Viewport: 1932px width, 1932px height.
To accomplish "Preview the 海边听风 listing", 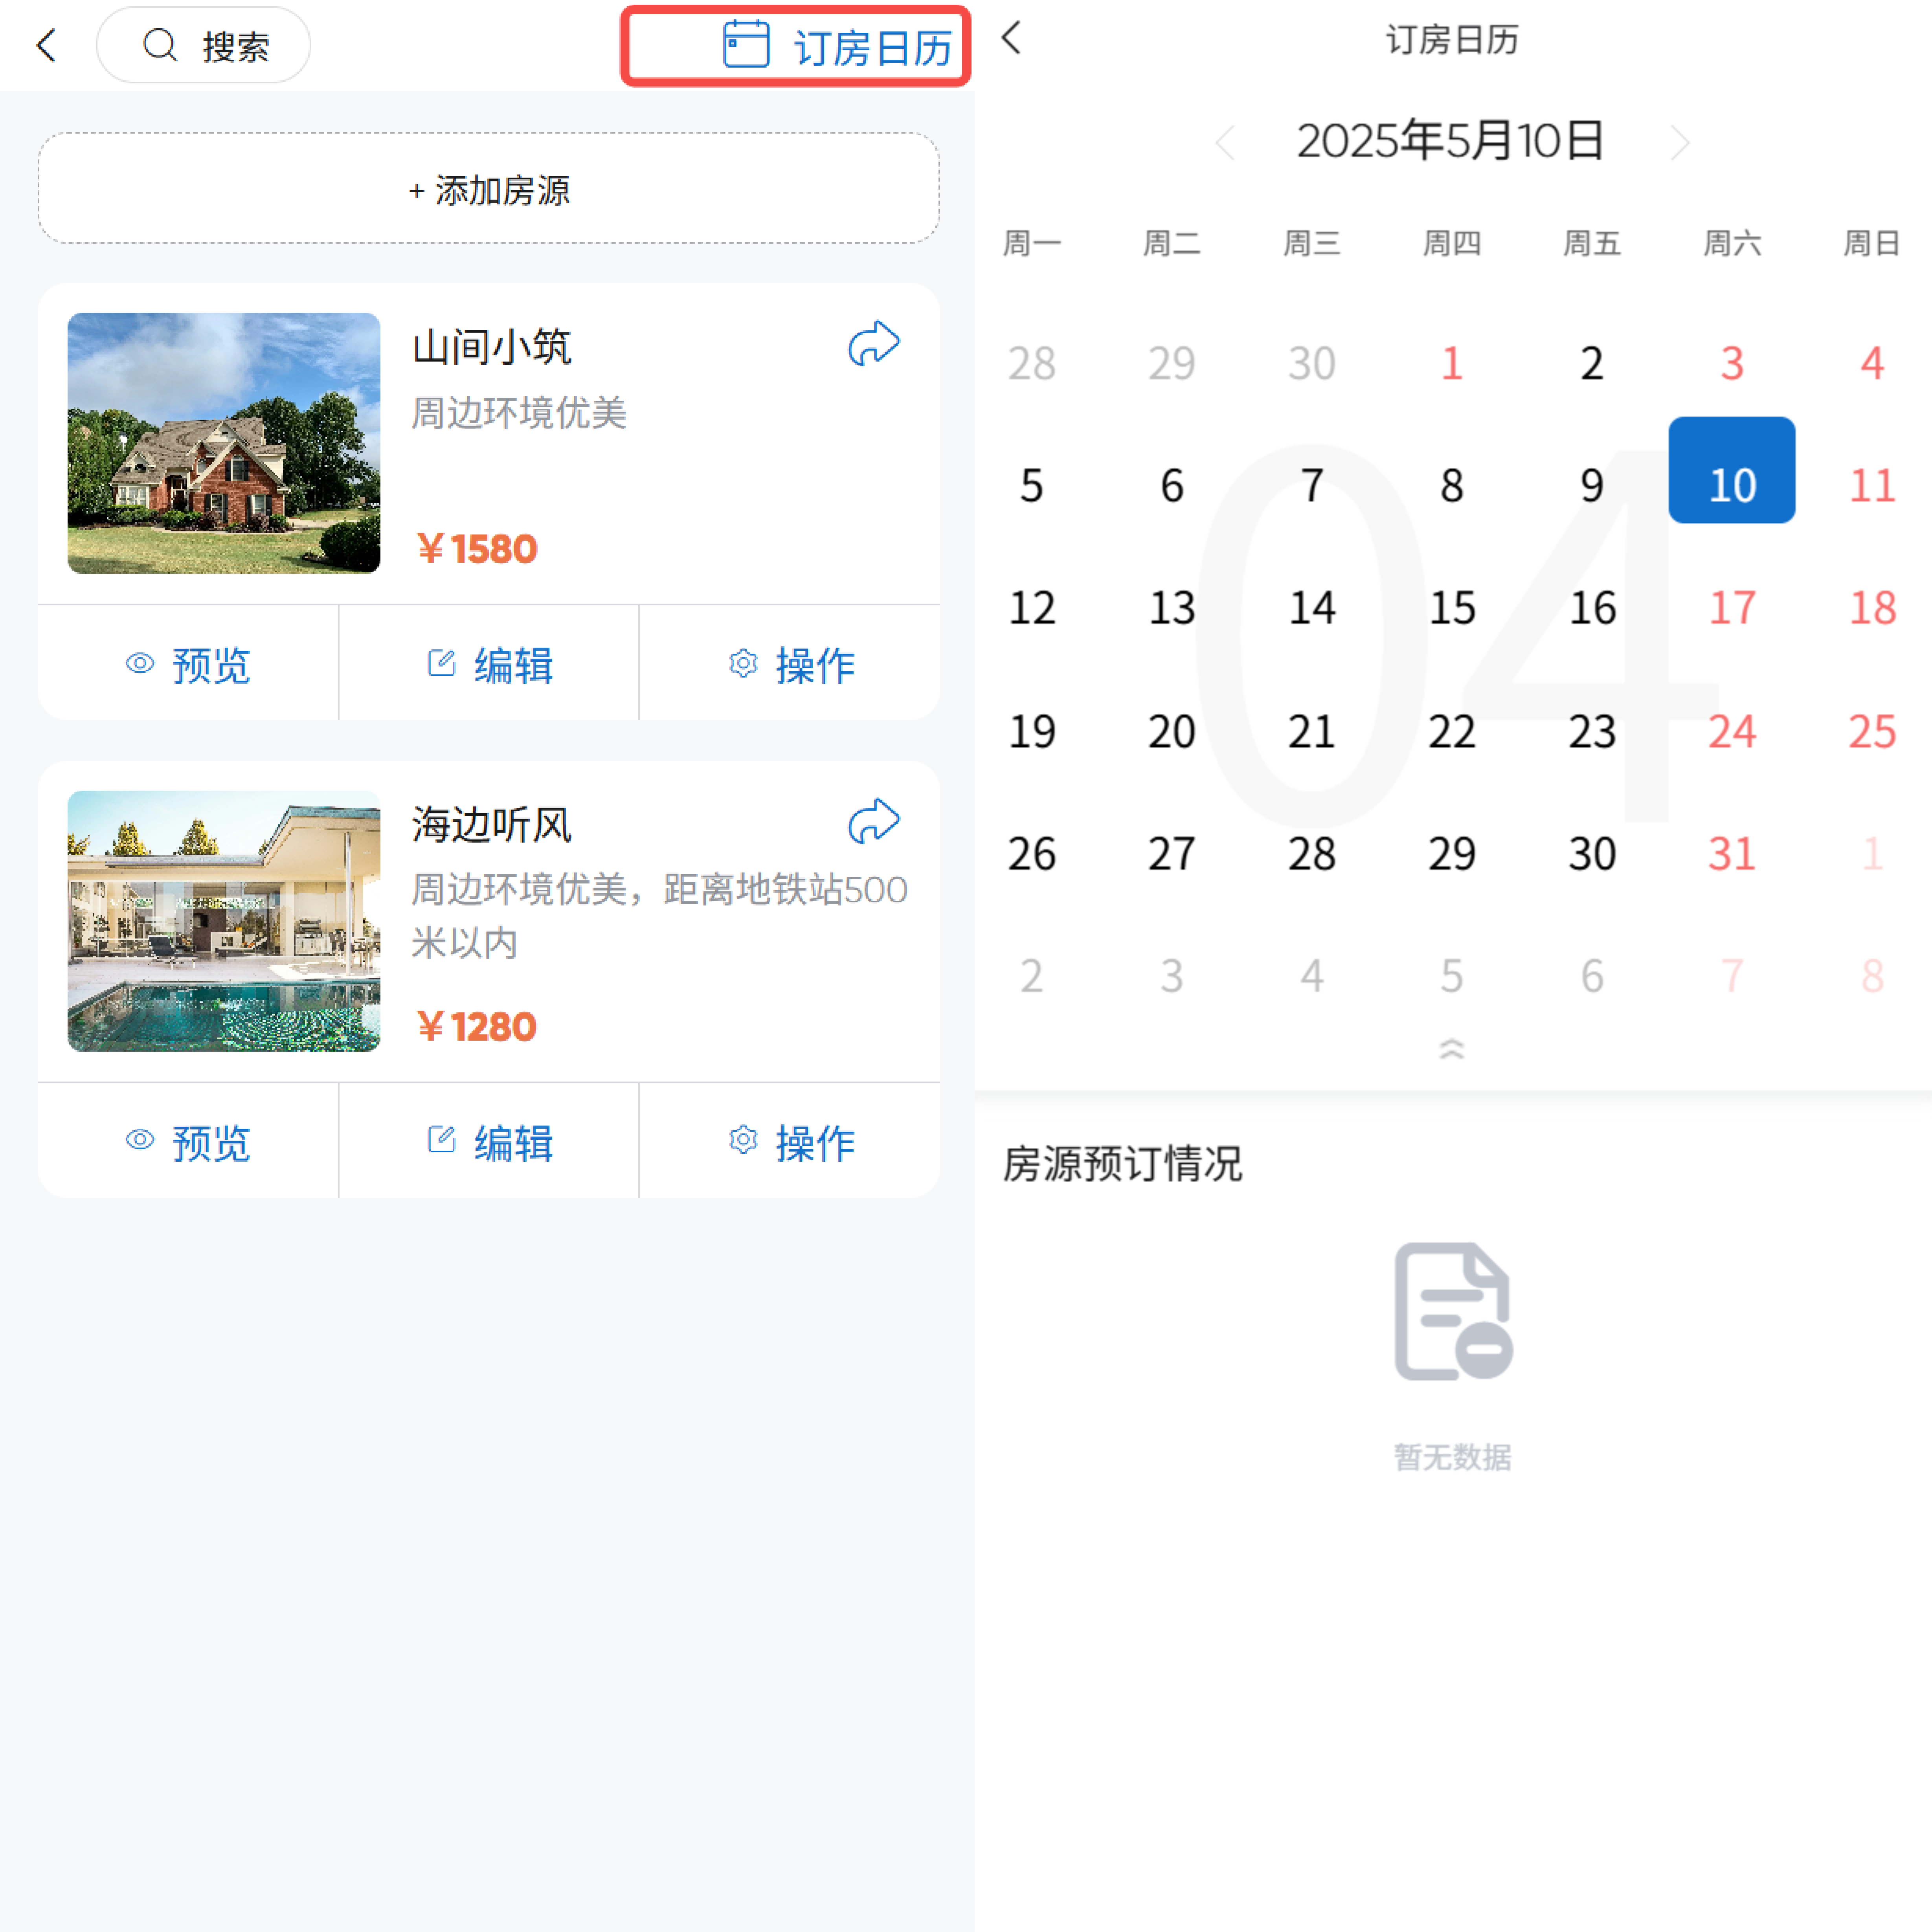I will point(188,1141).
